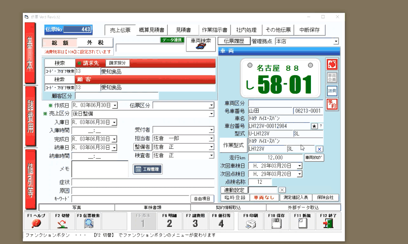
Task: Clear linked setting with X button
Action: pyautogui.click(x=282, y=190)
